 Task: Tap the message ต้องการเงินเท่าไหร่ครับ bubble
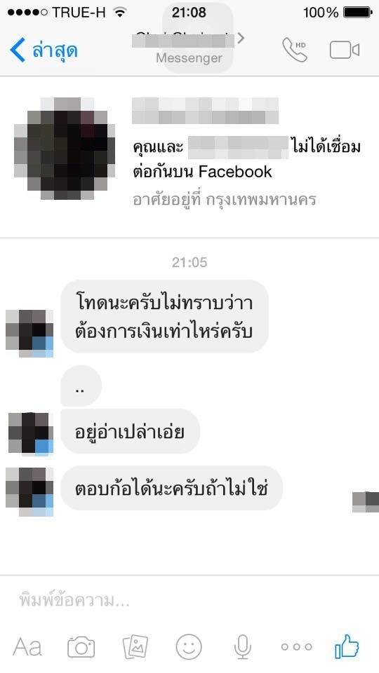point(164,316)
